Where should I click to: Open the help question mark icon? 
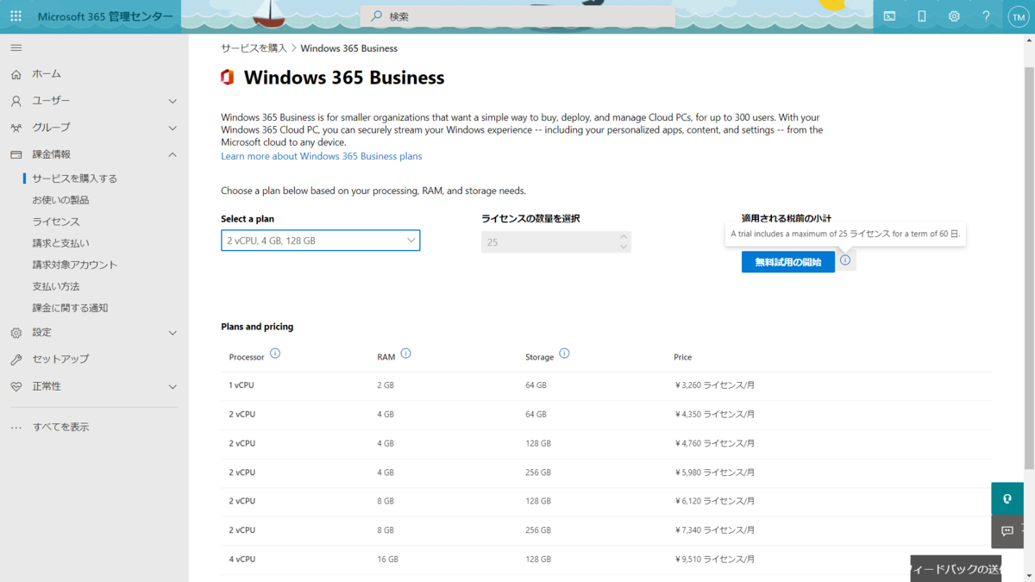pyautogui.click(x=986, y=16)
